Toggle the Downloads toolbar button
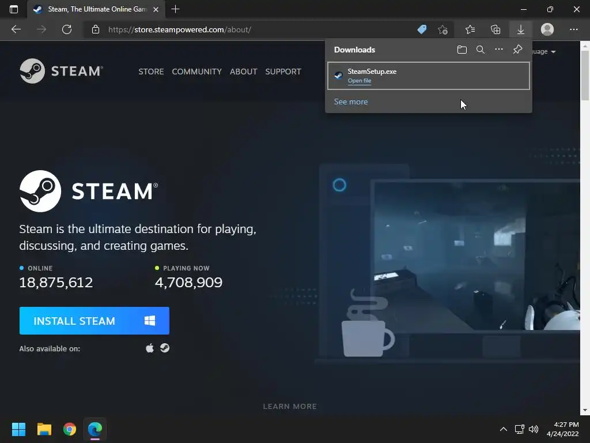 (521, 29)
